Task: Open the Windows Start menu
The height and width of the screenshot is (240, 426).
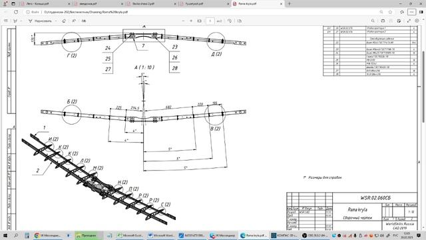Action: tap(5, 235)
